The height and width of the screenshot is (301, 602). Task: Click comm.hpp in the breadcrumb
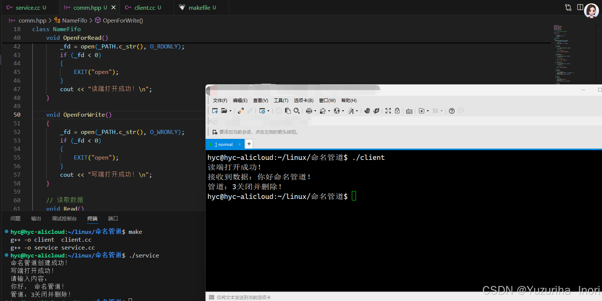(x=32, y=21)
